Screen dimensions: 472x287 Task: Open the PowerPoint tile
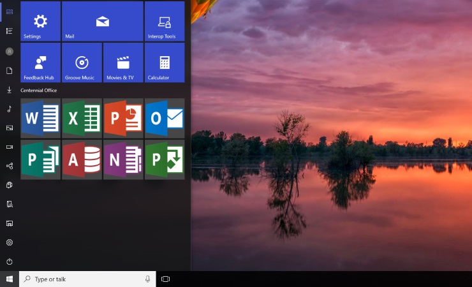click(x=123, y=118)
